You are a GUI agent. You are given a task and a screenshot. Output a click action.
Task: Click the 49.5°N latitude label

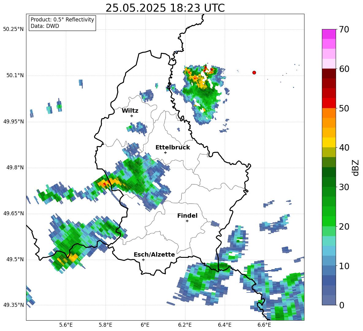click(x=15, y=259)
